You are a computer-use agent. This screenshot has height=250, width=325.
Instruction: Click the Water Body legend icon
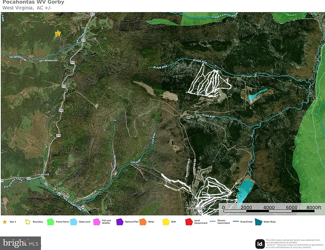tap(258, 222)
